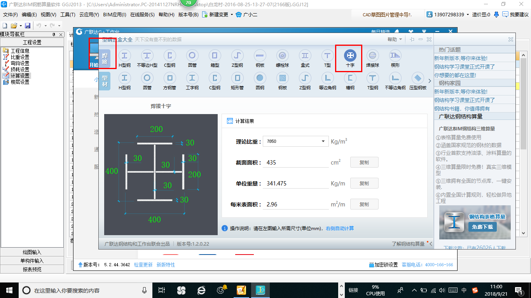Open the 报表预览 module button
Screen dimensions: 531x298
(x=32, y=269)
